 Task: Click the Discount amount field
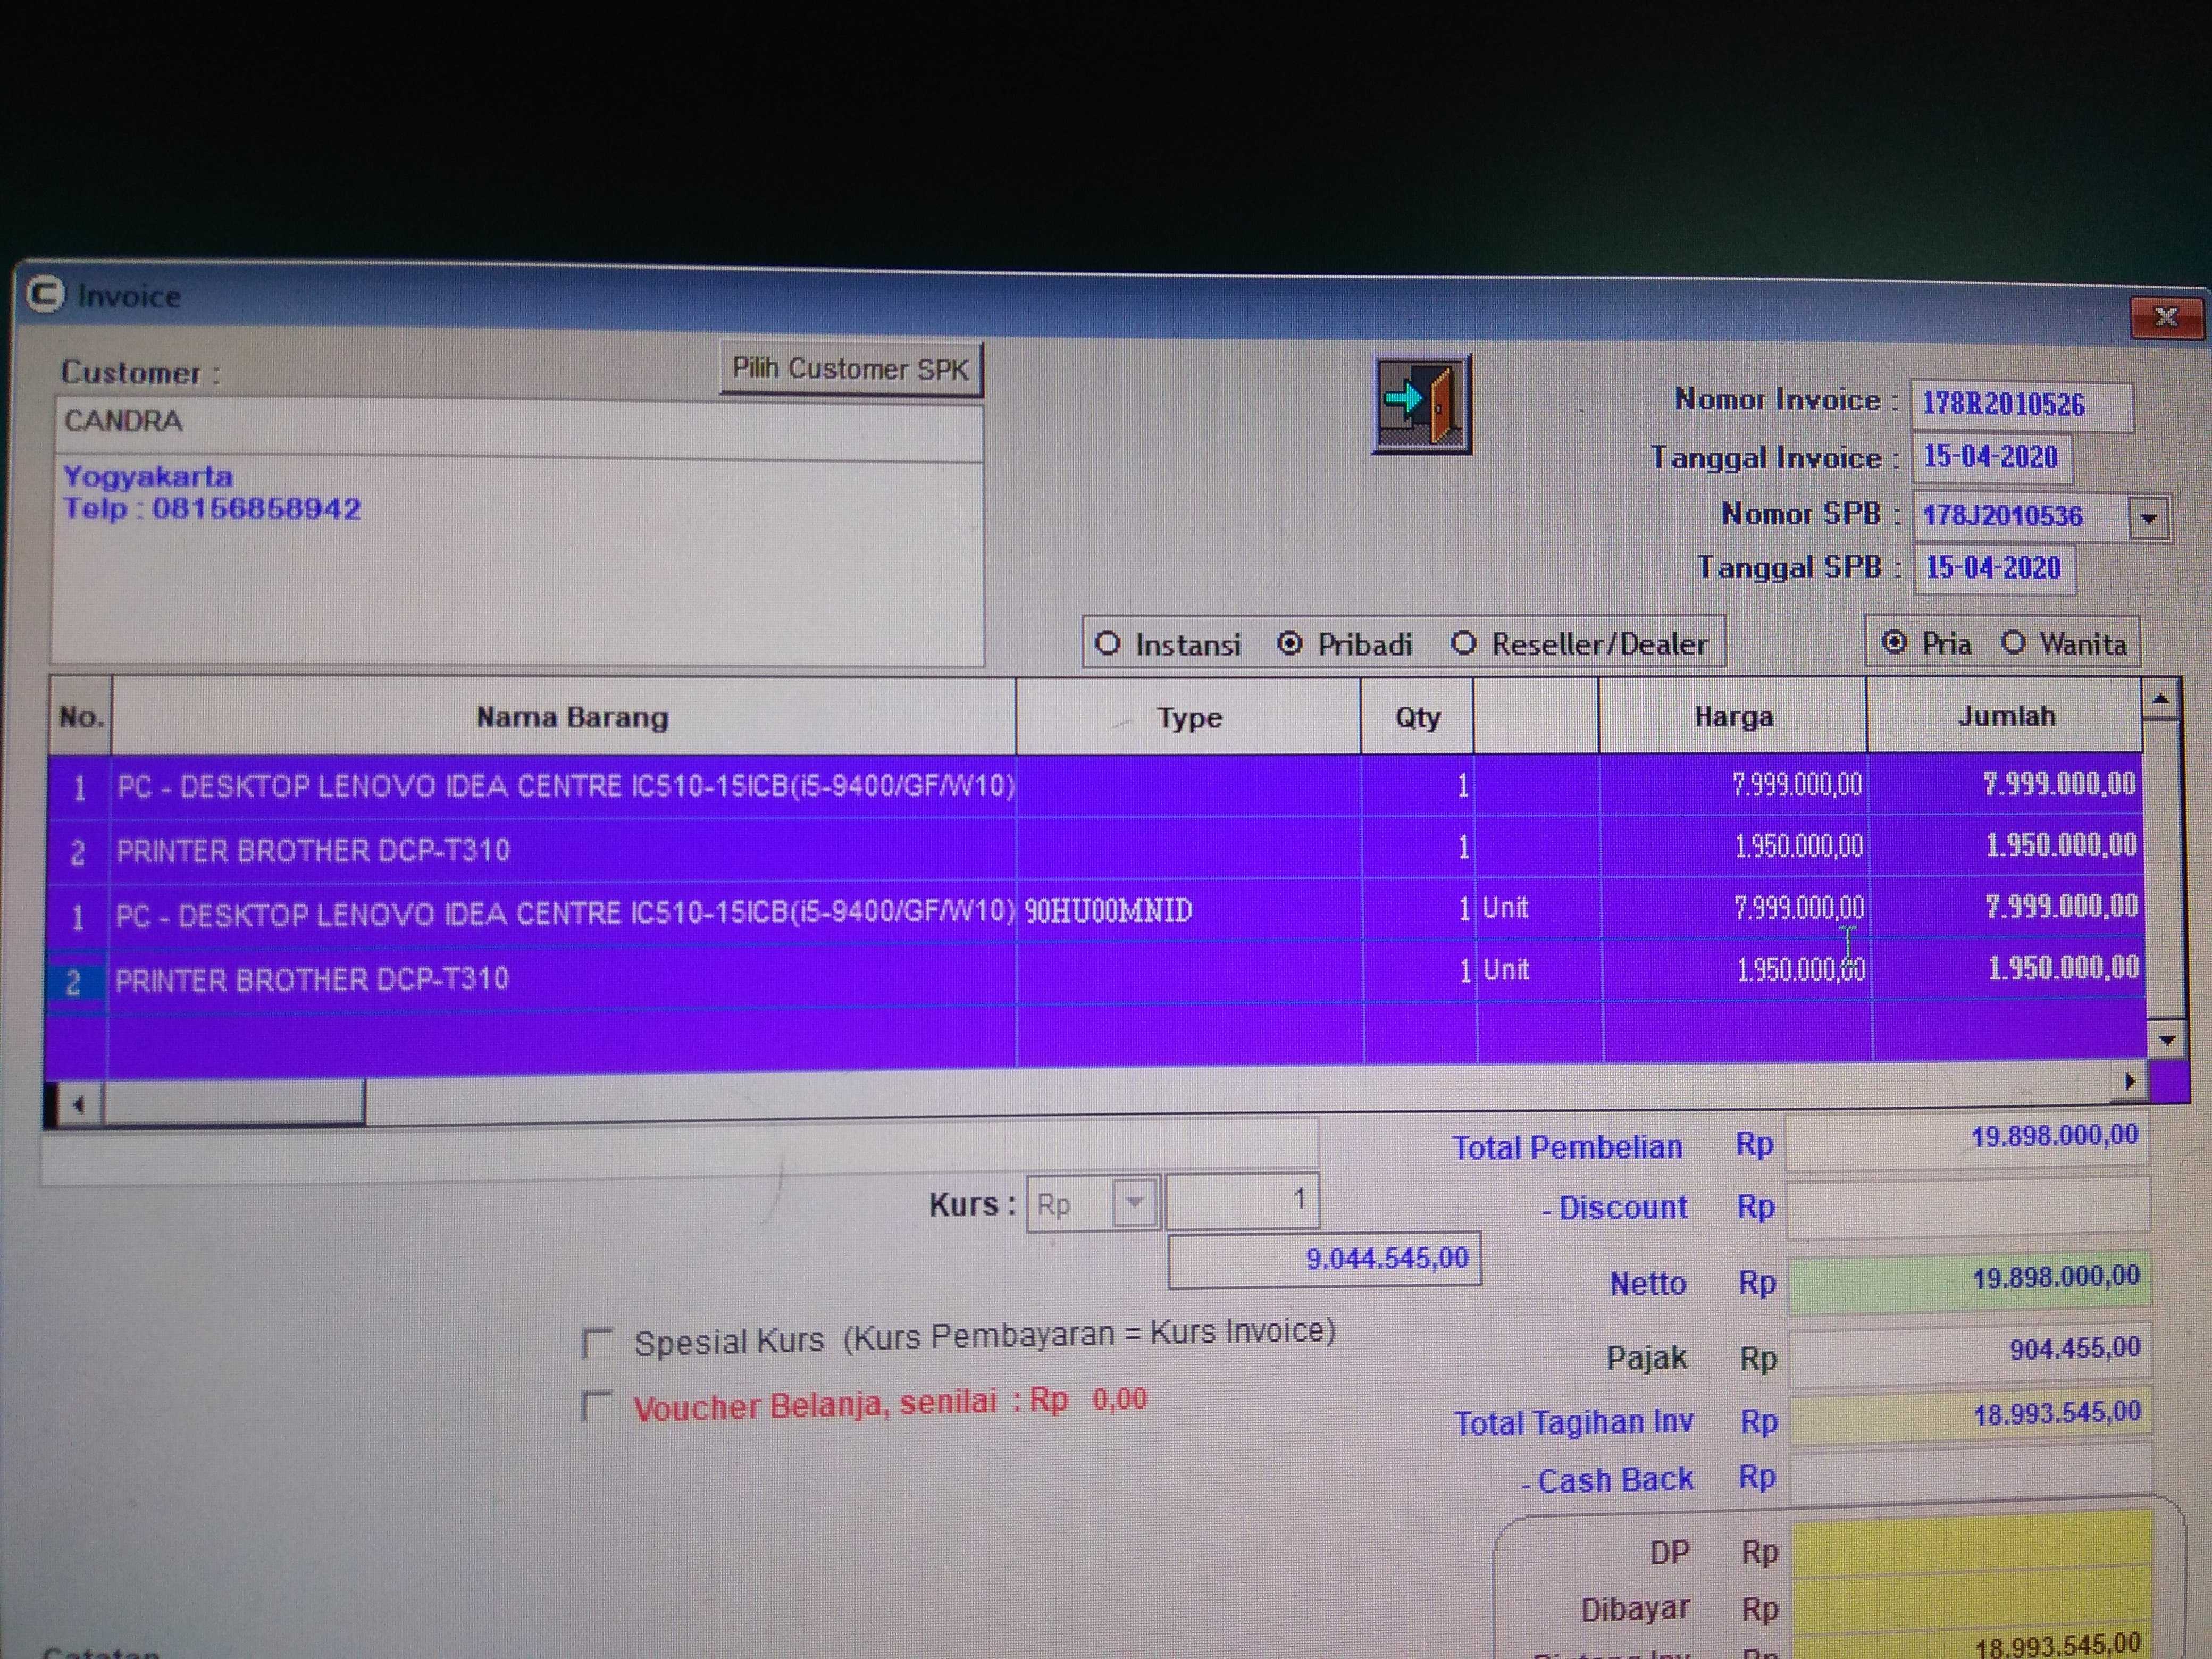coord(1967,1206)
